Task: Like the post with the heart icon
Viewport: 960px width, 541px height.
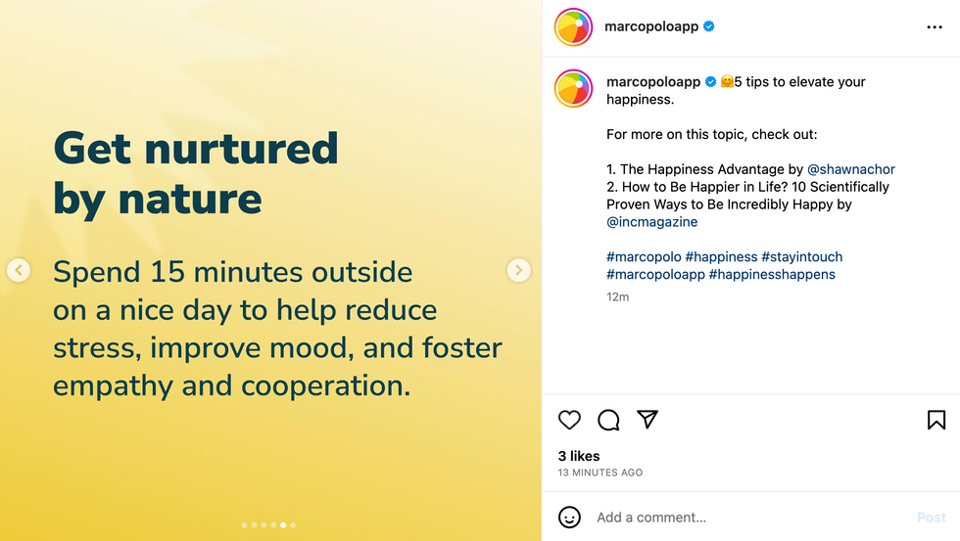Action: click(x=569, y=420)
